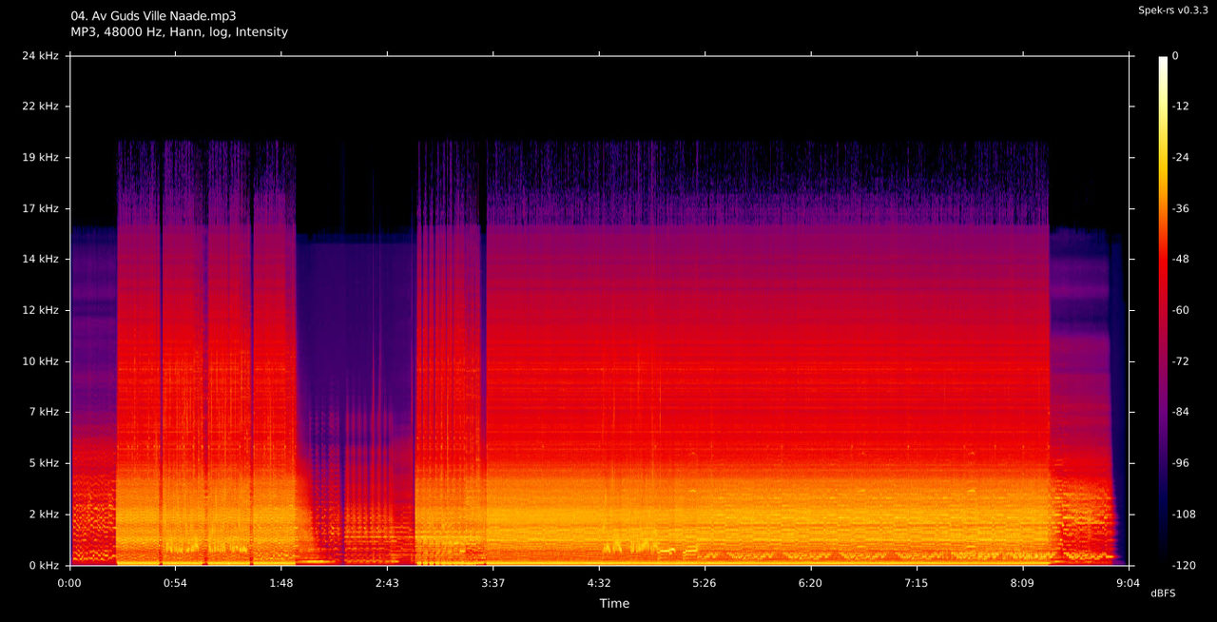Click the "19 kHz" frequency label
Screen dimensions: 1217x622
41,158
